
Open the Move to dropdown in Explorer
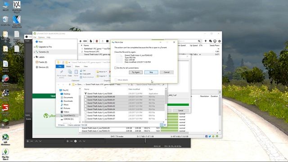(x=102, y=72)
